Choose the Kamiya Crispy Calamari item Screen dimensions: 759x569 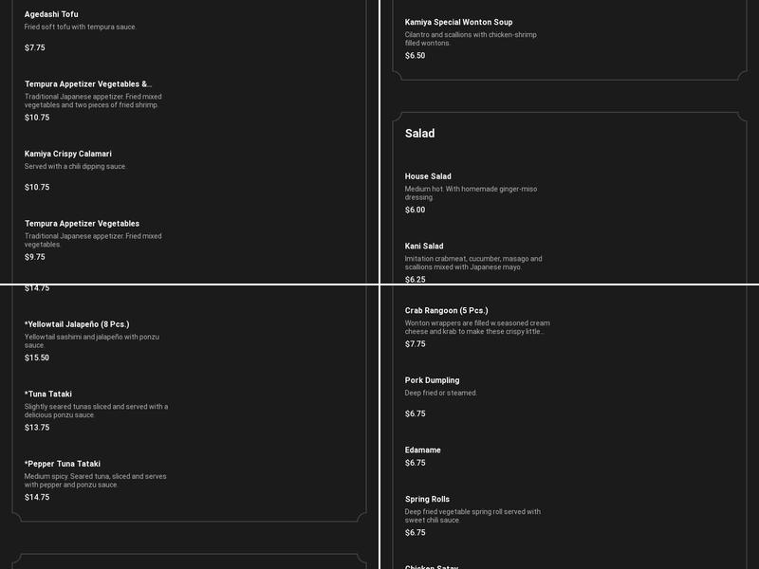tap(68, 154)
